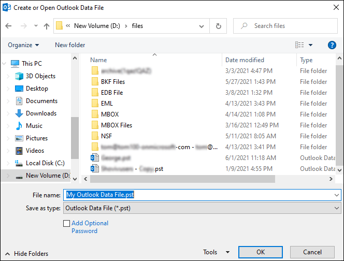Open the Tools dropdown menu
Image resolution: width=344 pixels, height=261 pixels.
(x=216, y=252)
